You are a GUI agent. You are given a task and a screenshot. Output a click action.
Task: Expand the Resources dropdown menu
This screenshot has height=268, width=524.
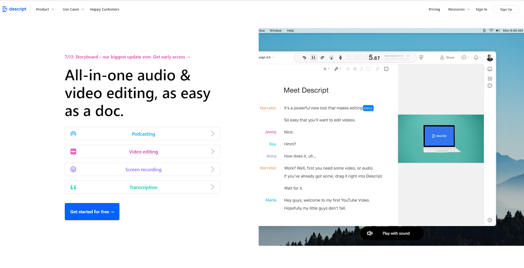(x=459, y=9)
